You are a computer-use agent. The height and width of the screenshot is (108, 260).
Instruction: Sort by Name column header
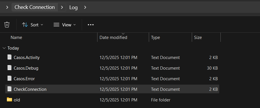click(16, 38)
